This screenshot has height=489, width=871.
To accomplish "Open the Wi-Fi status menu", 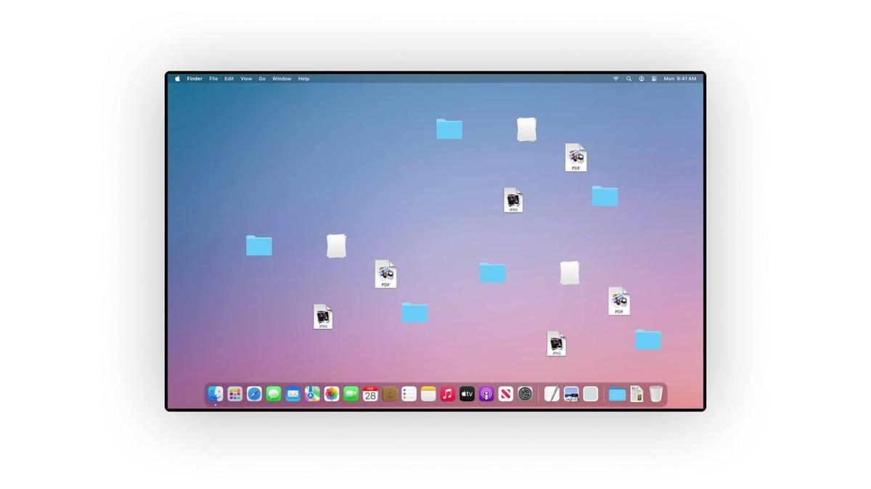I will click(x=616, y=78).
